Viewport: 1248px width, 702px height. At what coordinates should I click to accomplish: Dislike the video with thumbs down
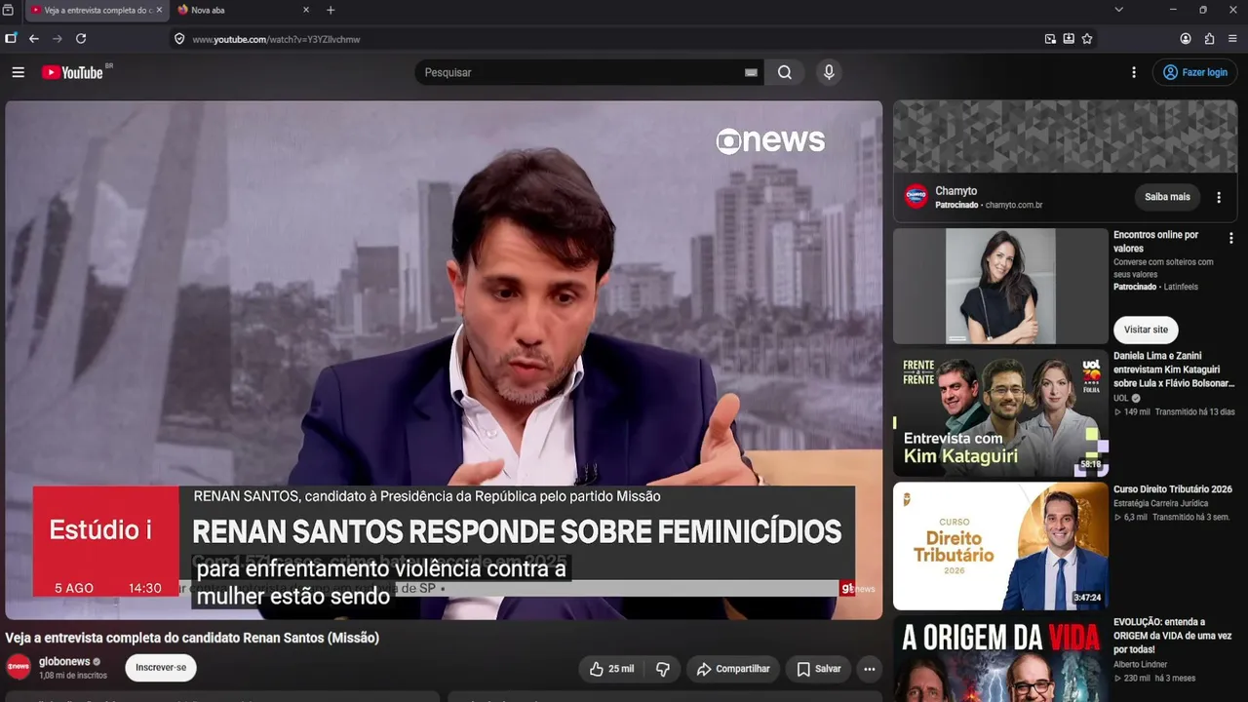pyautogui.click(x=663, y=669)
